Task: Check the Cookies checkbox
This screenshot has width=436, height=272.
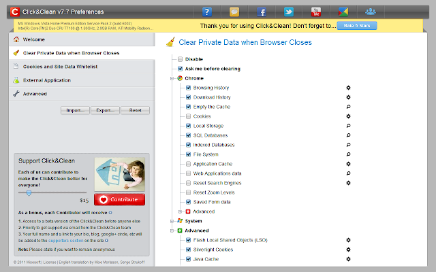Action: [188, 116]
